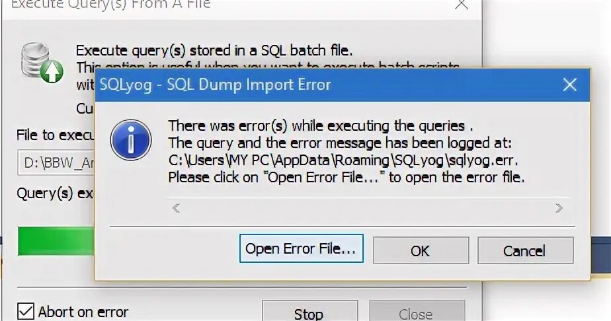Viewport: 611px width, 321px height.
Task: Click the database upload icon with green arrow
Action: pos(42,63)
